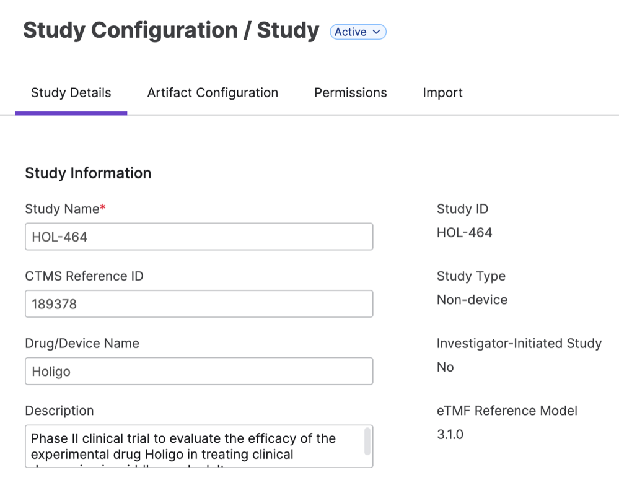The width and height of the screenshot is (619, 488).
Task: Focus the CTMS Reference ID field
Action: (x=199, y=304)
